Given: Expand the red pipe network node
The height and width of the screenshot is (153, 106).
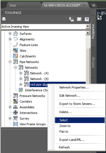Looking at the screenshot, I should pyautogui.click(x=21, y=84).
